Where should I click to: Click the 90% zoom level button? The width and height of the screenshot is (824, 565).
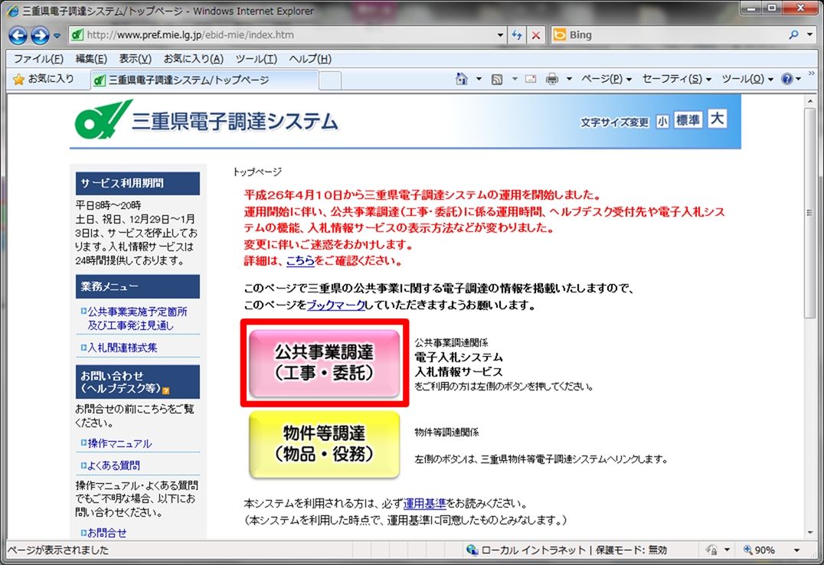point(760,550)
